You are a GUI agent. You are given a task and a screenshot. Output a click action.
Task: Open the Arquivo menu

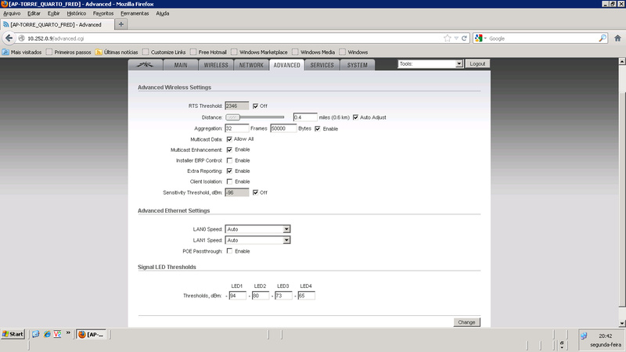(12, 13)
